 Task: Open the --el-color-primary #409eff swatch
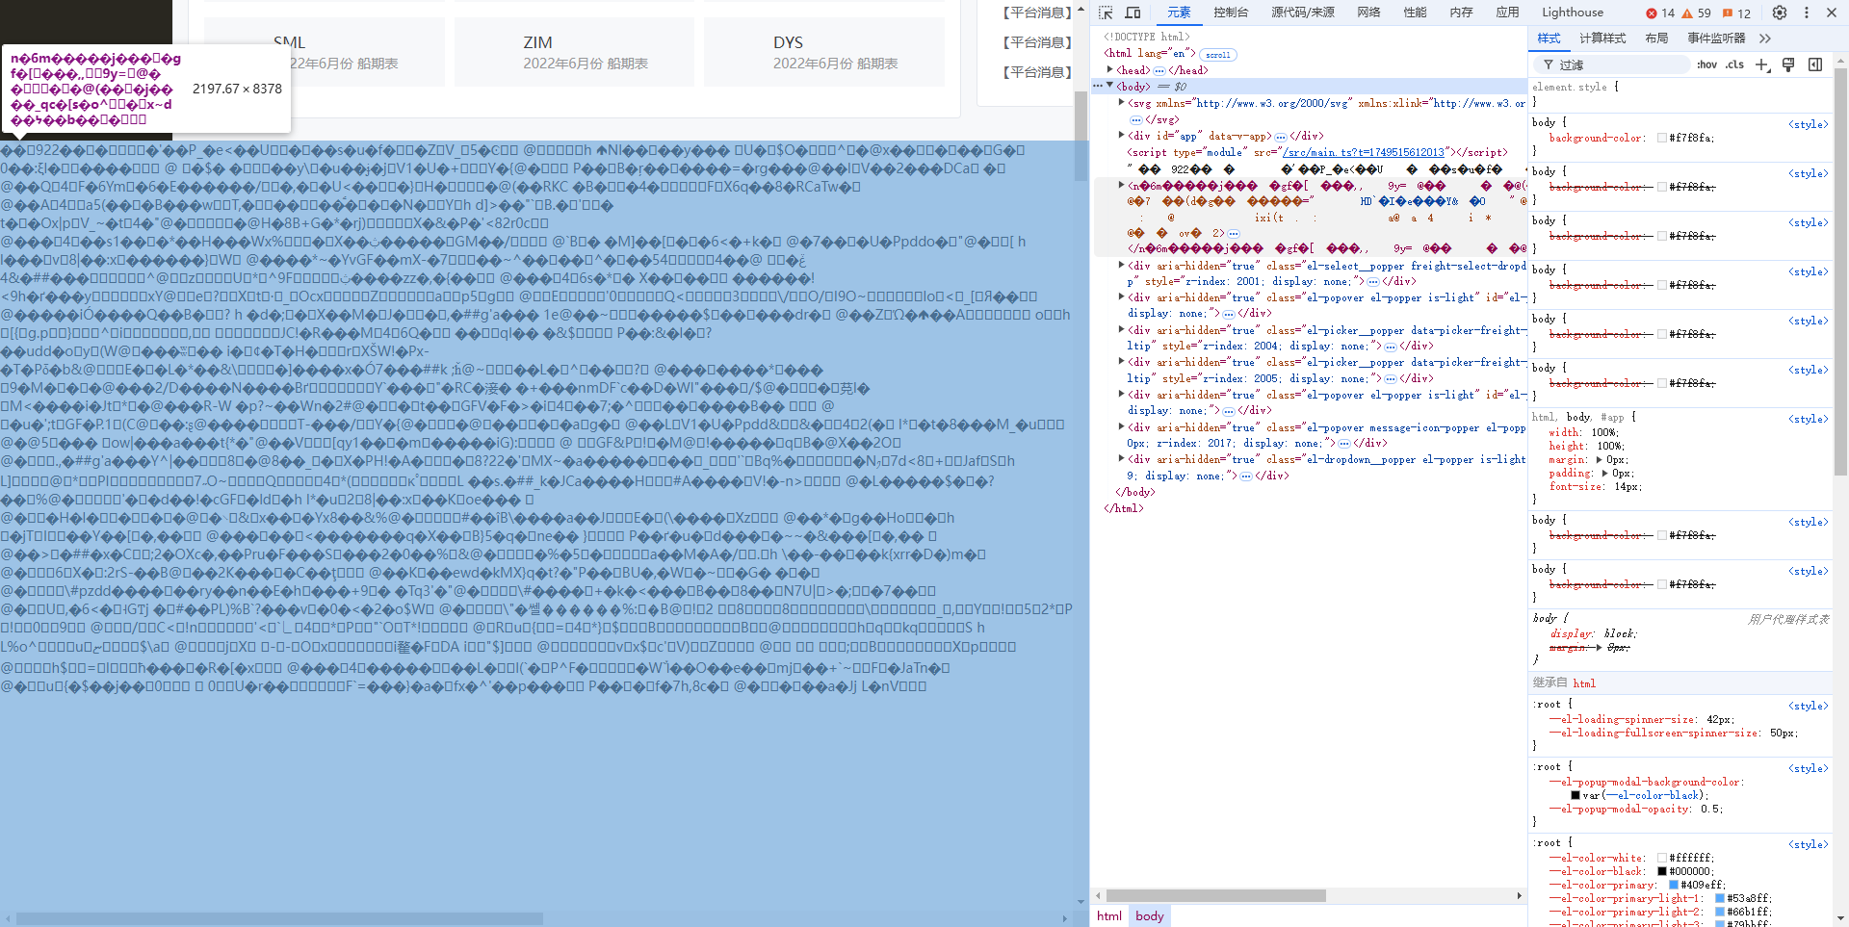(1674, 885)
